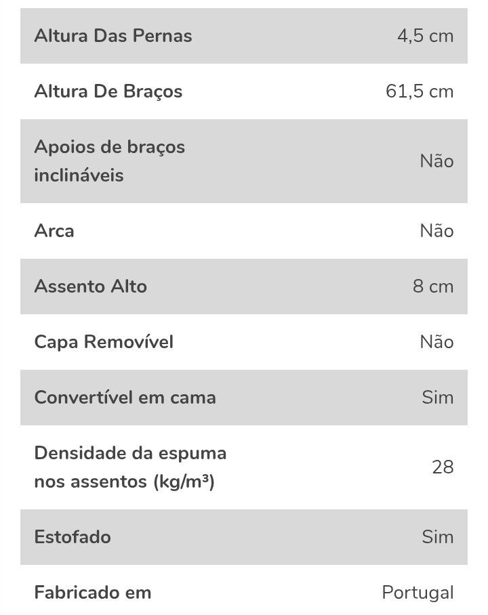488x615 pixels.
Task: Click Sim value for Convertível em cama
Action: 438,398
